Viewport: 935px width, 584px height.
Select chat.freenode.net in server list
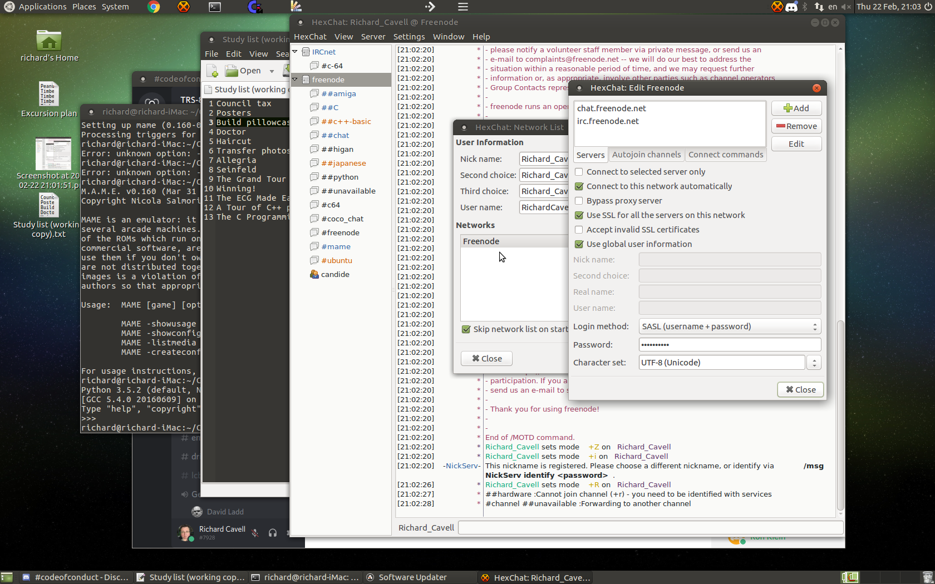point(612,108)
